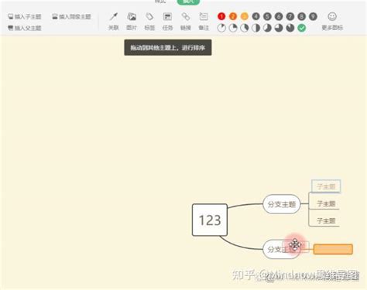Open the 任务 task tool
This screenshot has height=290, width=367.
(167, 22)
